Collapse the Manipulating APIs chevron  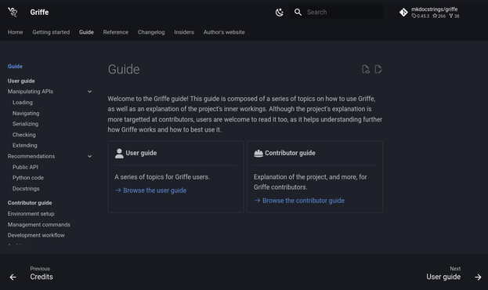[x=89, y=92]
